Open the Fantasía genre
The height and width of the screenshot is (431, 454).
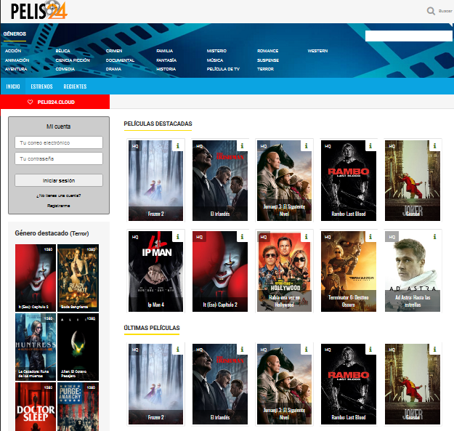[x=166, y=60]
